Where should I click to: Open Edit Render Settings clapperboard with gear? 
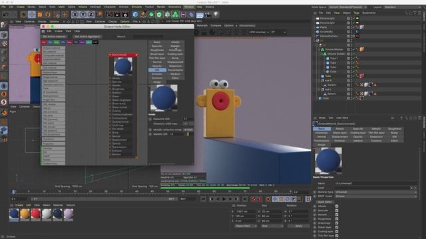click(125, 15)
